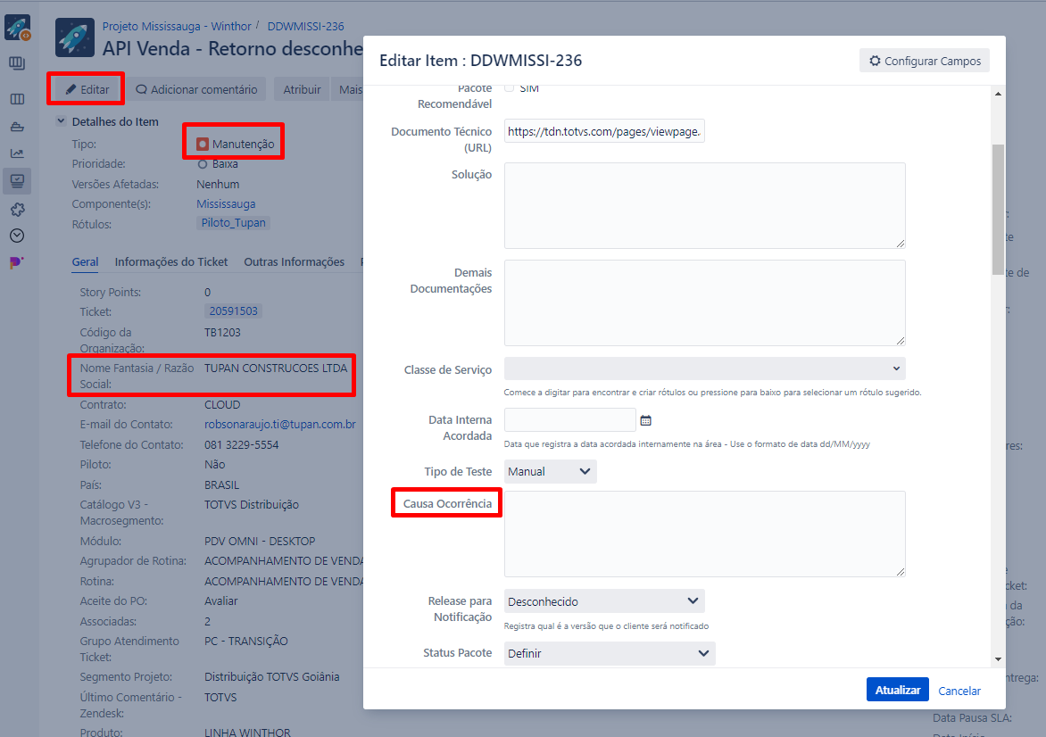Open the sidebar monitor issues icon
This screenshot has height=737, width=1046.
[17, 181]
